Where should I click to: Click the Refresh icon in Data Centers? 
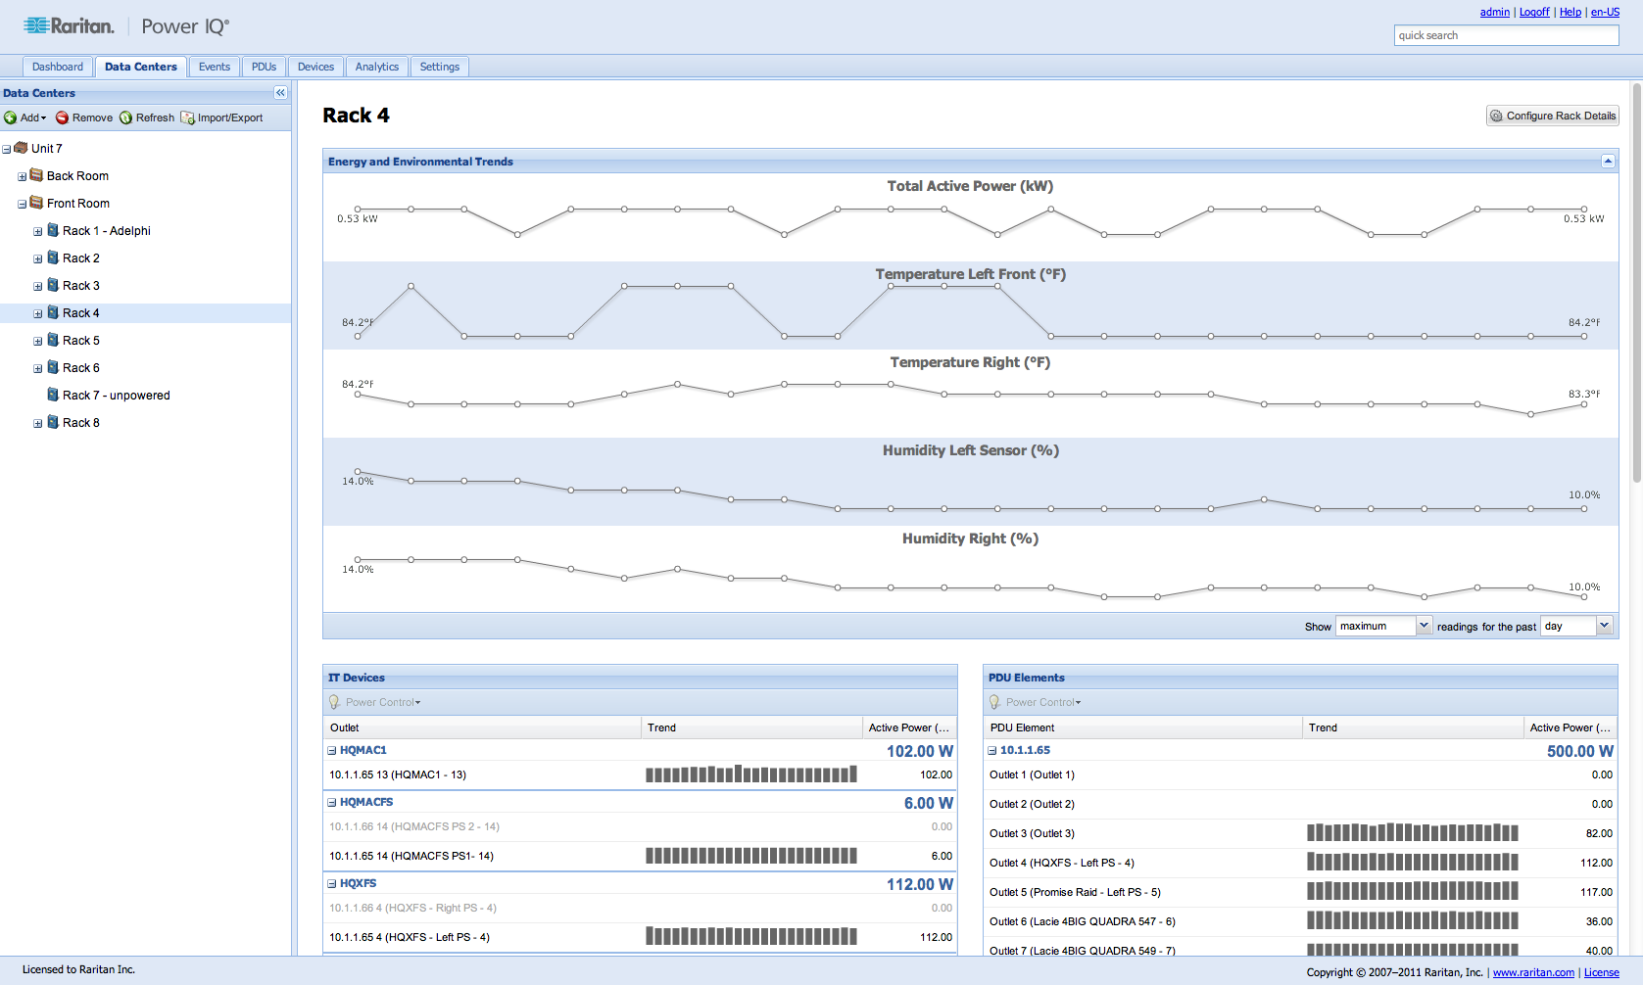125,117
